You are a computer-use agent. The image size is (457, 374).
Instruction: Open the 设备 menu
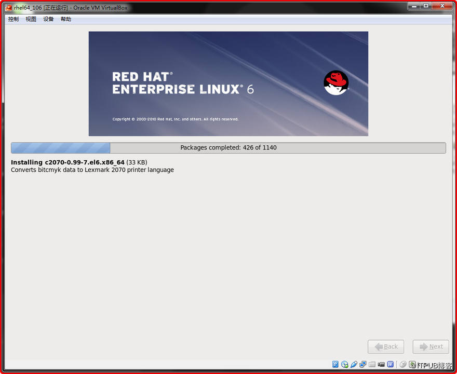(x=48, y=19)
